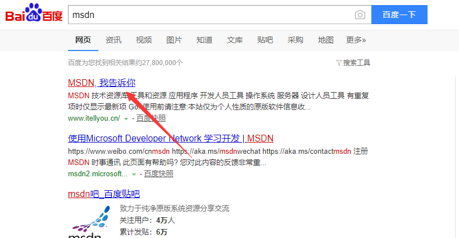Screen dimensions: 459x238
Task: Go to the 贴吧 tab
Action: 265,40
